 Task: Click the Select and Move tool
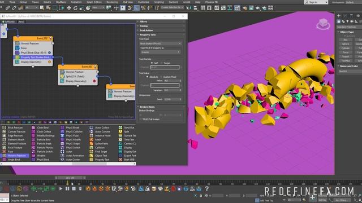[69, 8]
